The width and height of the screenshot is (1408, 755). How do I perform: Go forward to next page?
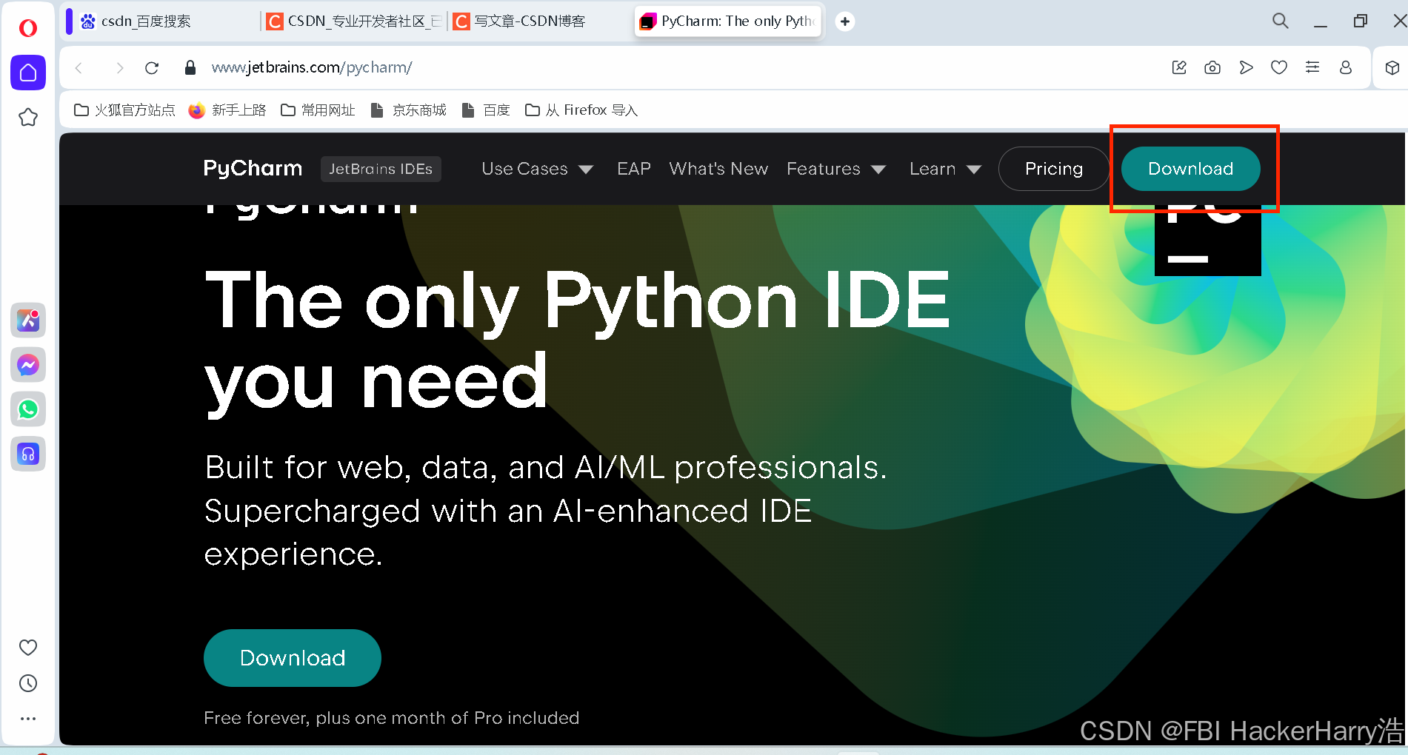point(119,68)
